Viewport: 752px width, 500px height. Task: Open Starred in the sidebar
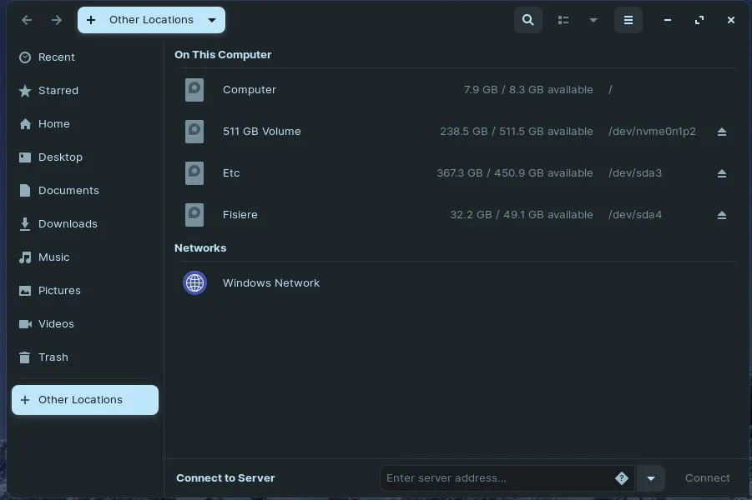[85, 91]
